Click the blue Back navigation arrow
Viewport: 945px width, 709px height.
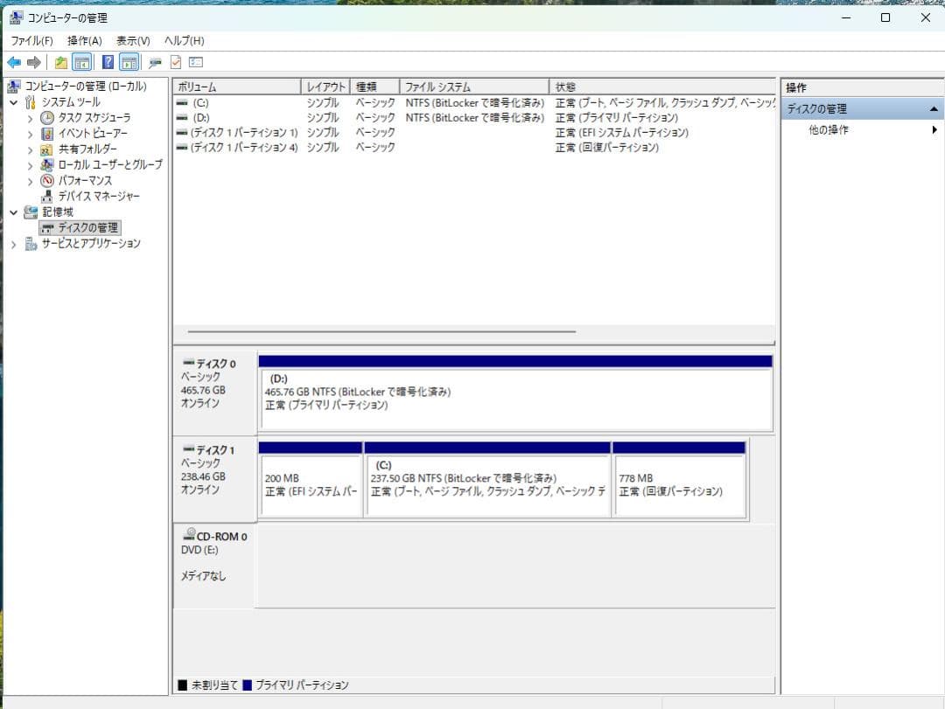(14, 61)
